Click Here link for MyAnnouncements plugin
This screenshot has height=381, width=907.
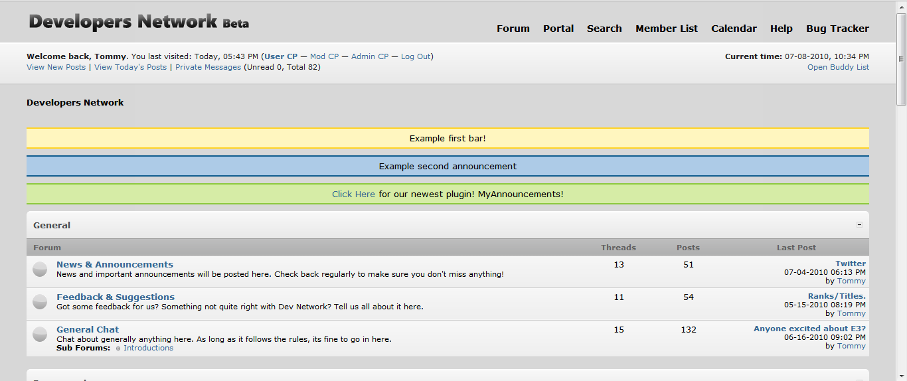pos(353,194)
